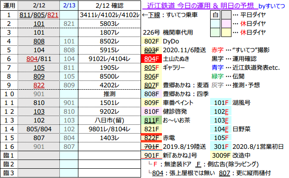Select the '1905レ' cell
The image size is (289, 178).
(x=109, y=68)
